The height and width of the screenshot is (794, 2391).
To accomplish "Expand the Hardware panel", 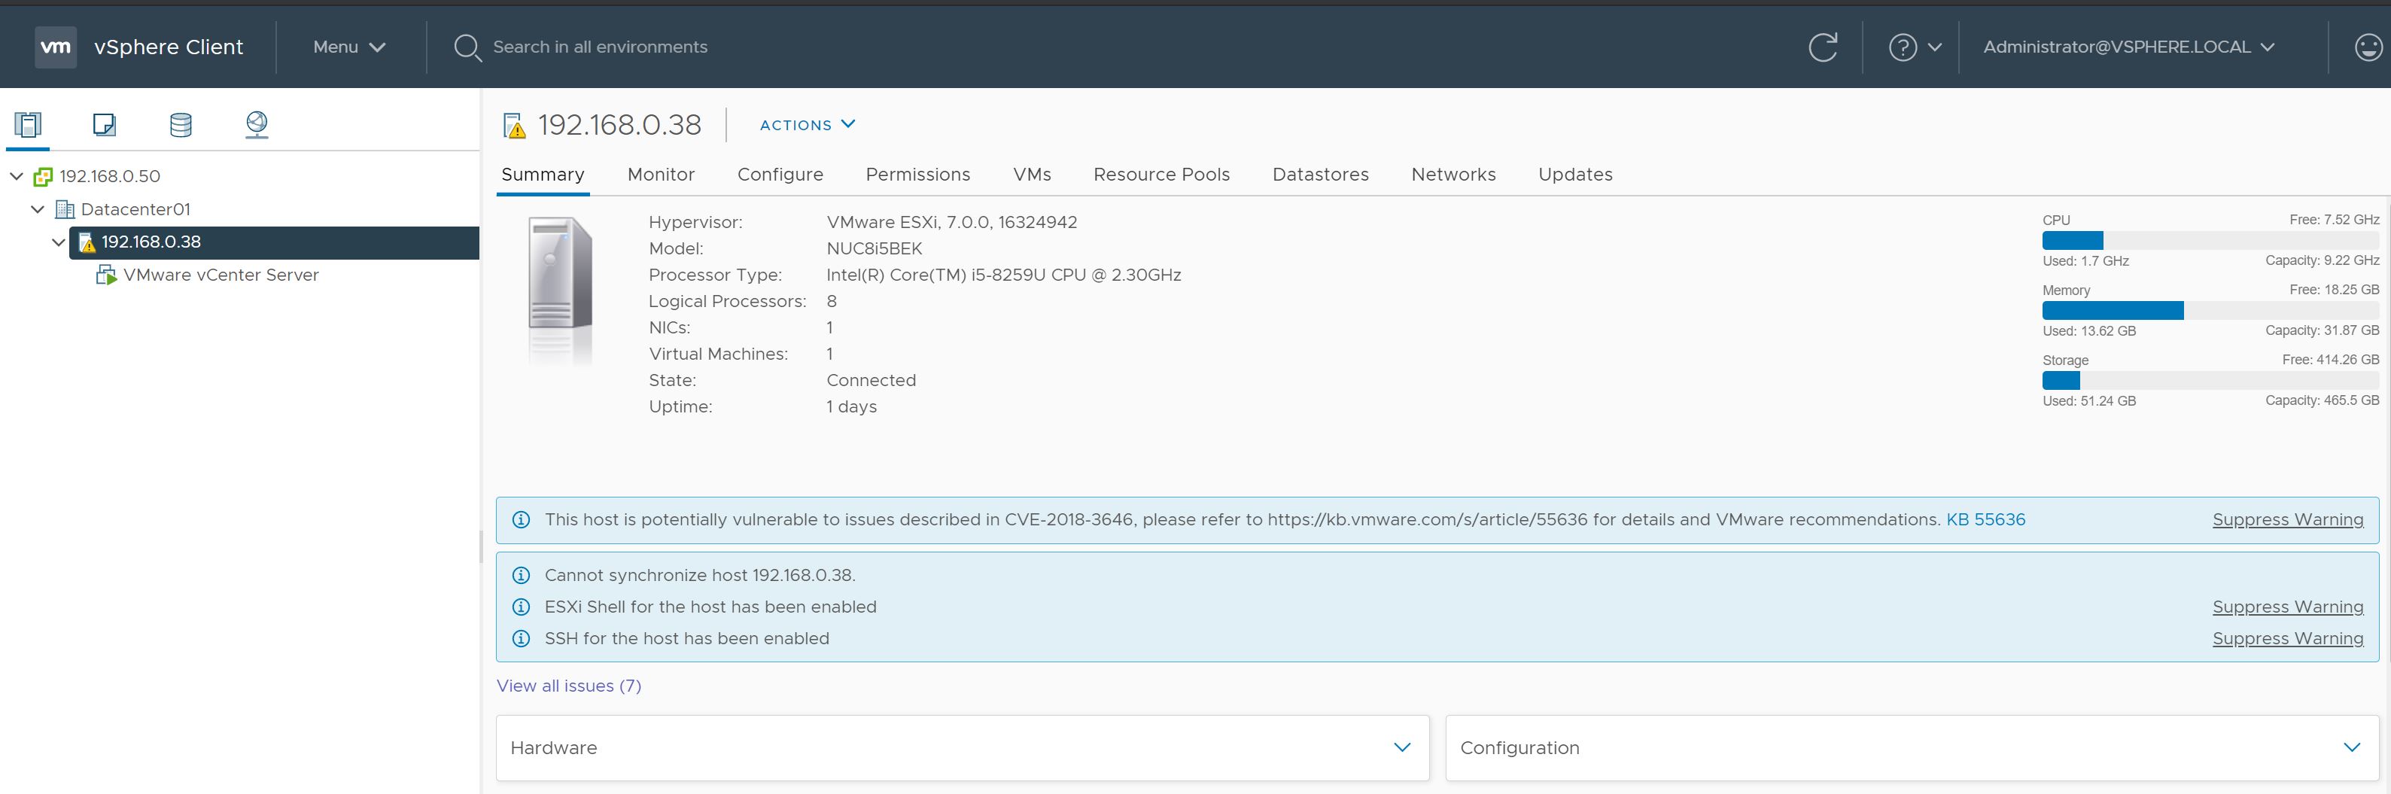I will [1403, 747].
